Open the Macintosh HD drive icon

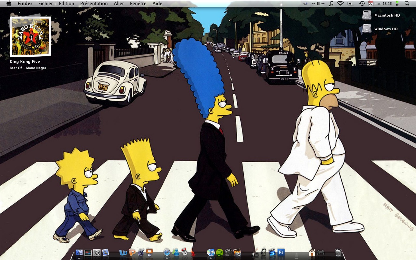pyautogui.click(x=367, y=15)
